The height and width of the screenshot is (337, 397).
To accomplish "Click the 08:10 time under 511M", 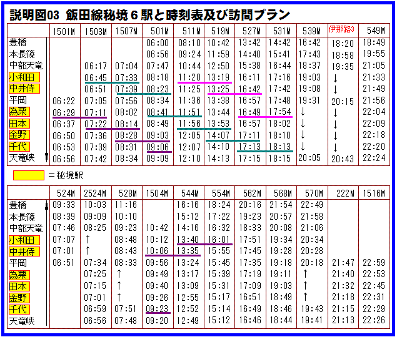I will point(189,42).
